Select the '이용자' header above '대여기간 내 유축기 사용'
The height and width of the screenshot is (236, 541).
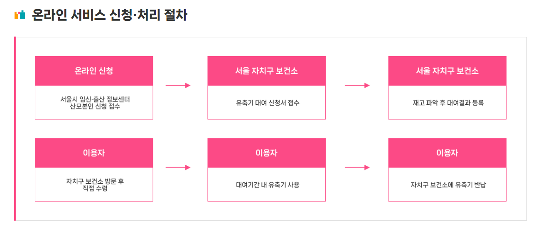266,153
